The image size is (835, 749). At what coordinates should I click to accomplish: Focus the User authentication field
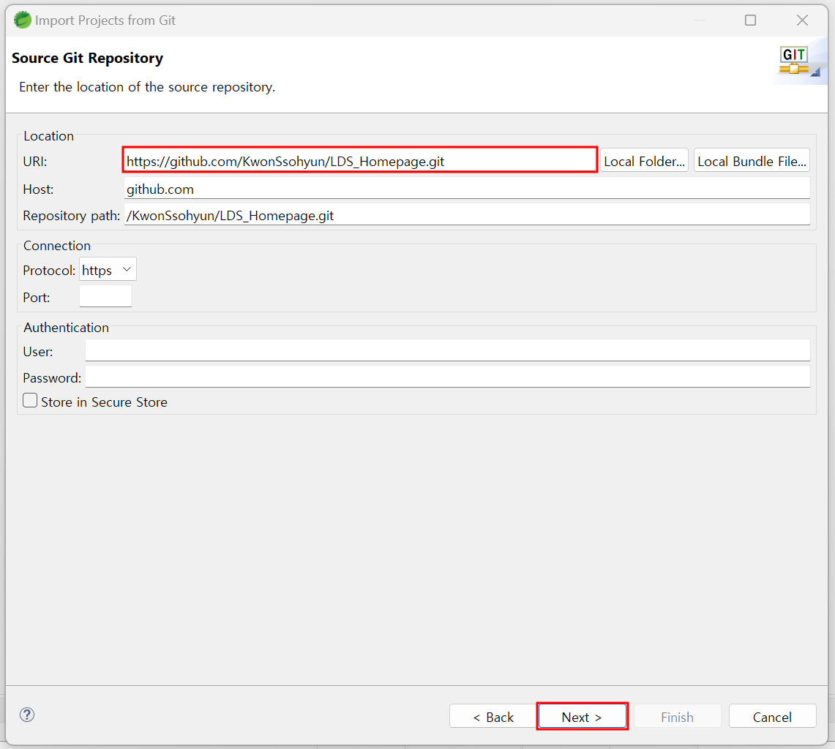tap(448, 350)
